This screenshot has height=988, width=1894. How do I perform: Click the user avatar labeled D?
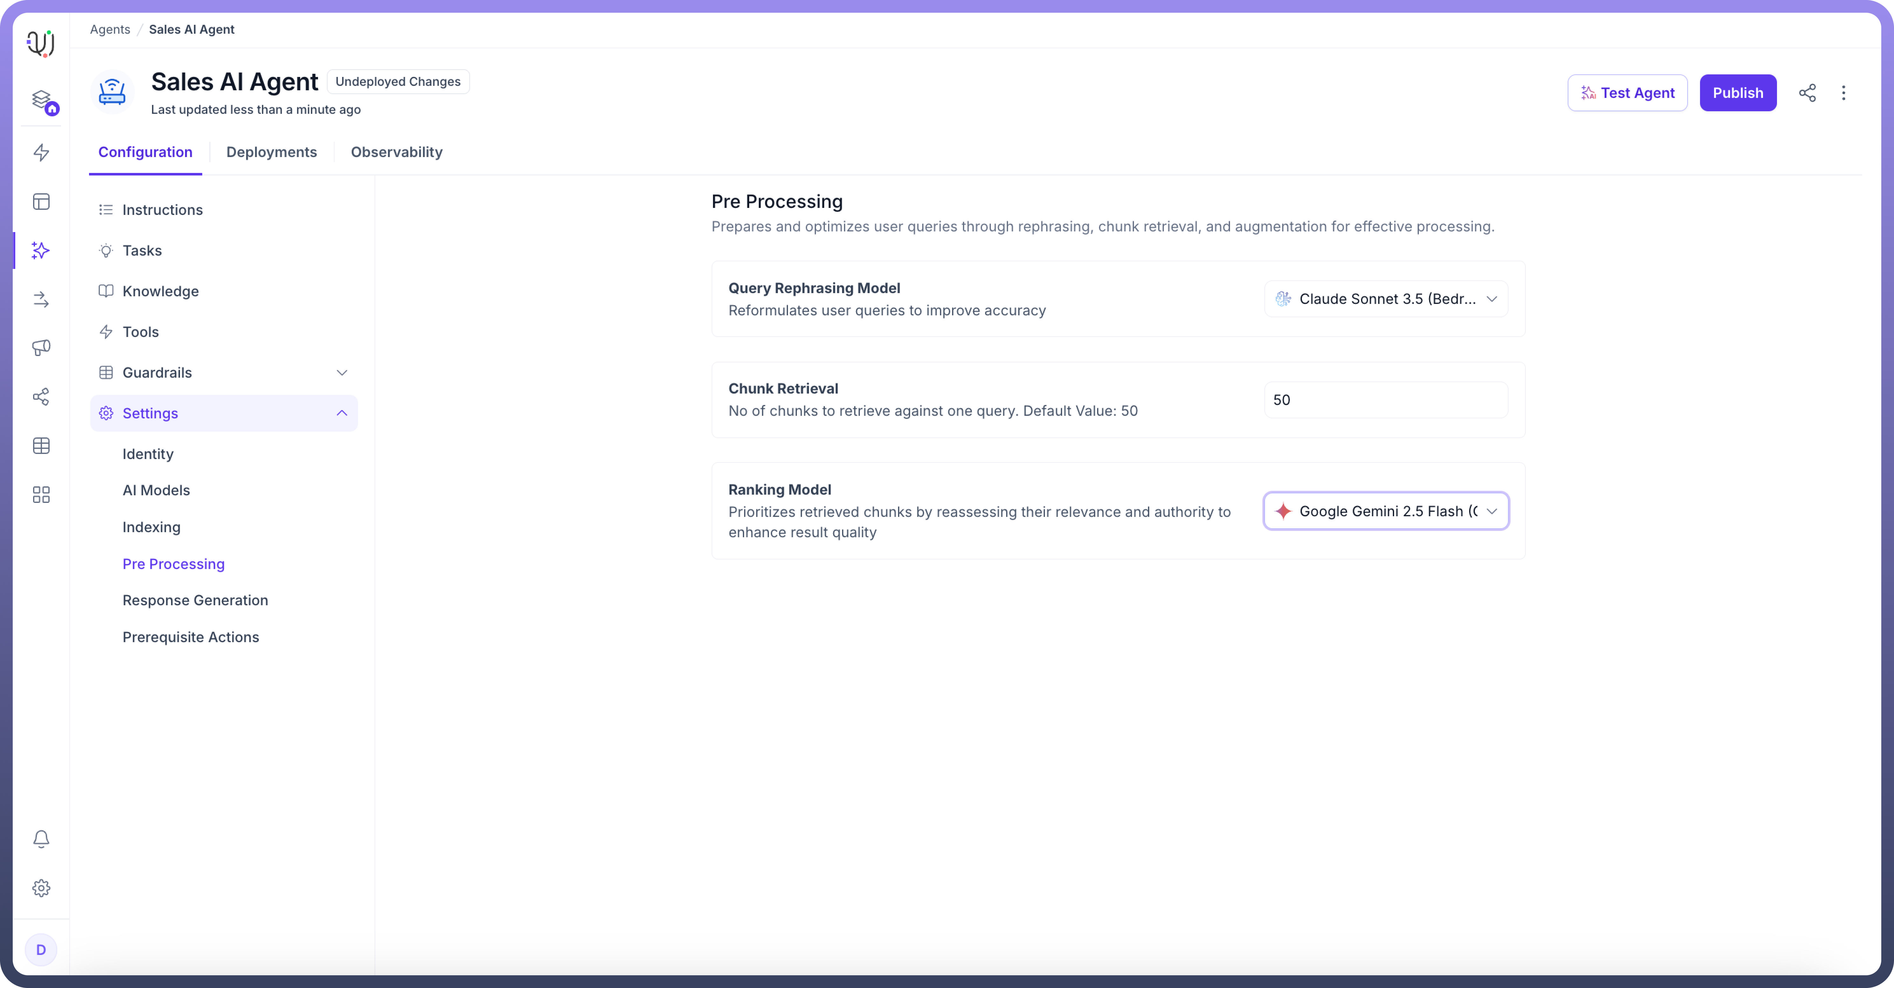pos(41,949)
